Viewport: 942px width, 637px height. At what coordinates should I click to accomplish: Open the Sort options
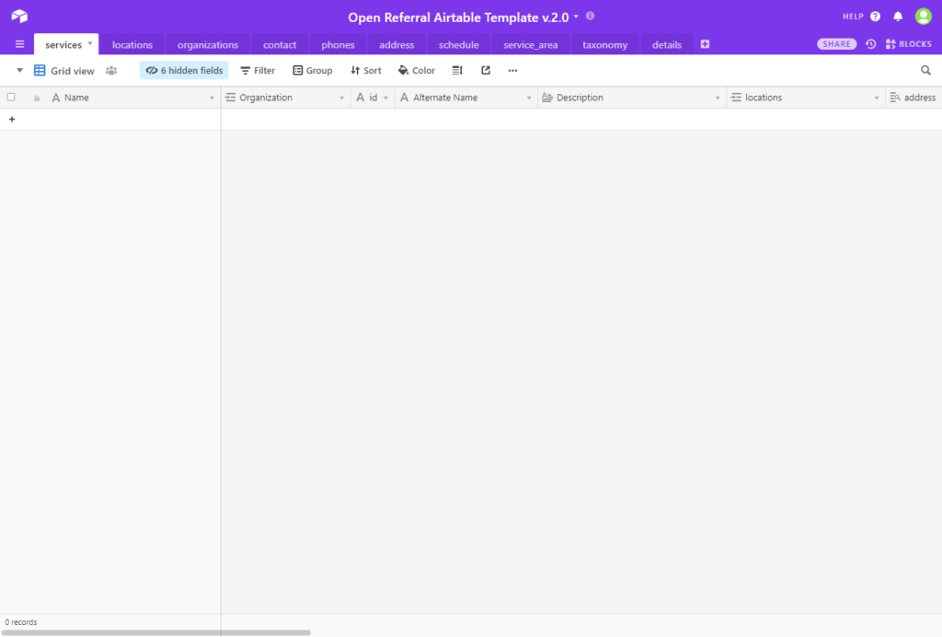click(366, 70)
